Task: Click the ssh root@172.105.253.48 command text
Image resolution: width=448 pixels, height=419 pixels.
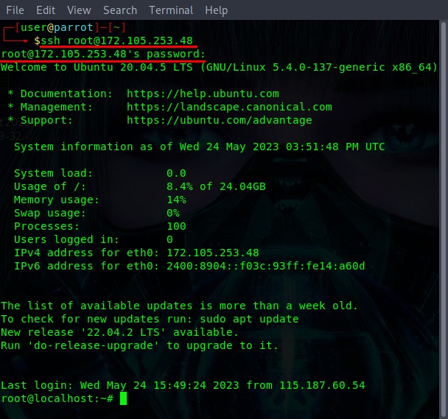Action: [117, 41]
